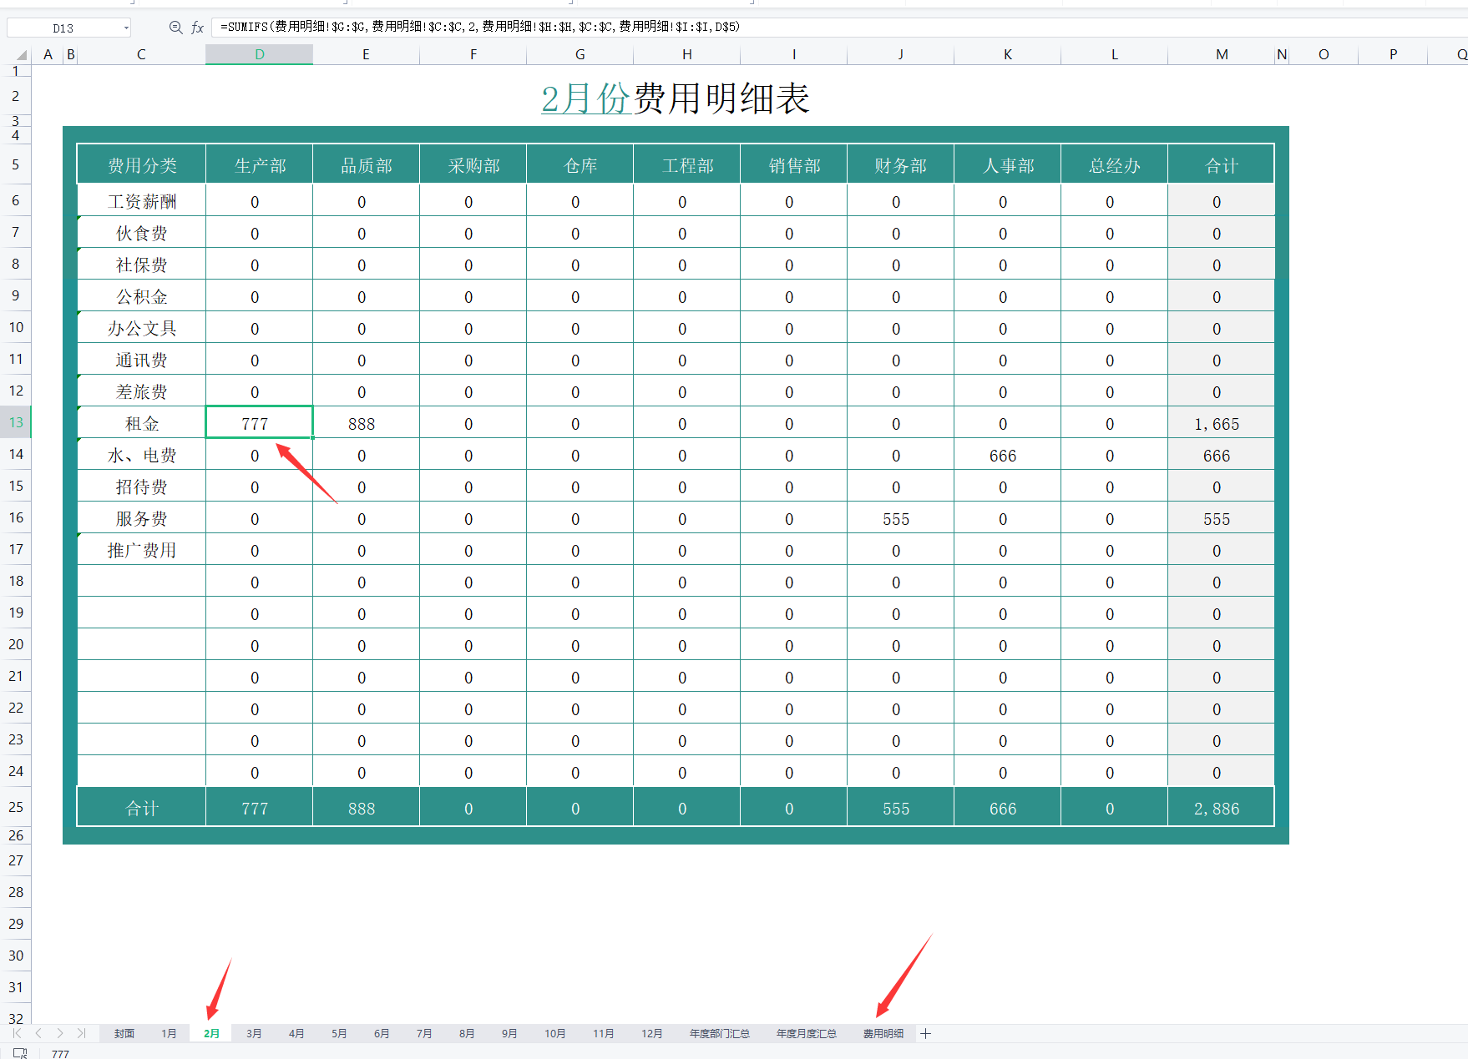Select the 水、电费 category cell
This screenshot has width=1468, height=1059.
tap(142, 455)
